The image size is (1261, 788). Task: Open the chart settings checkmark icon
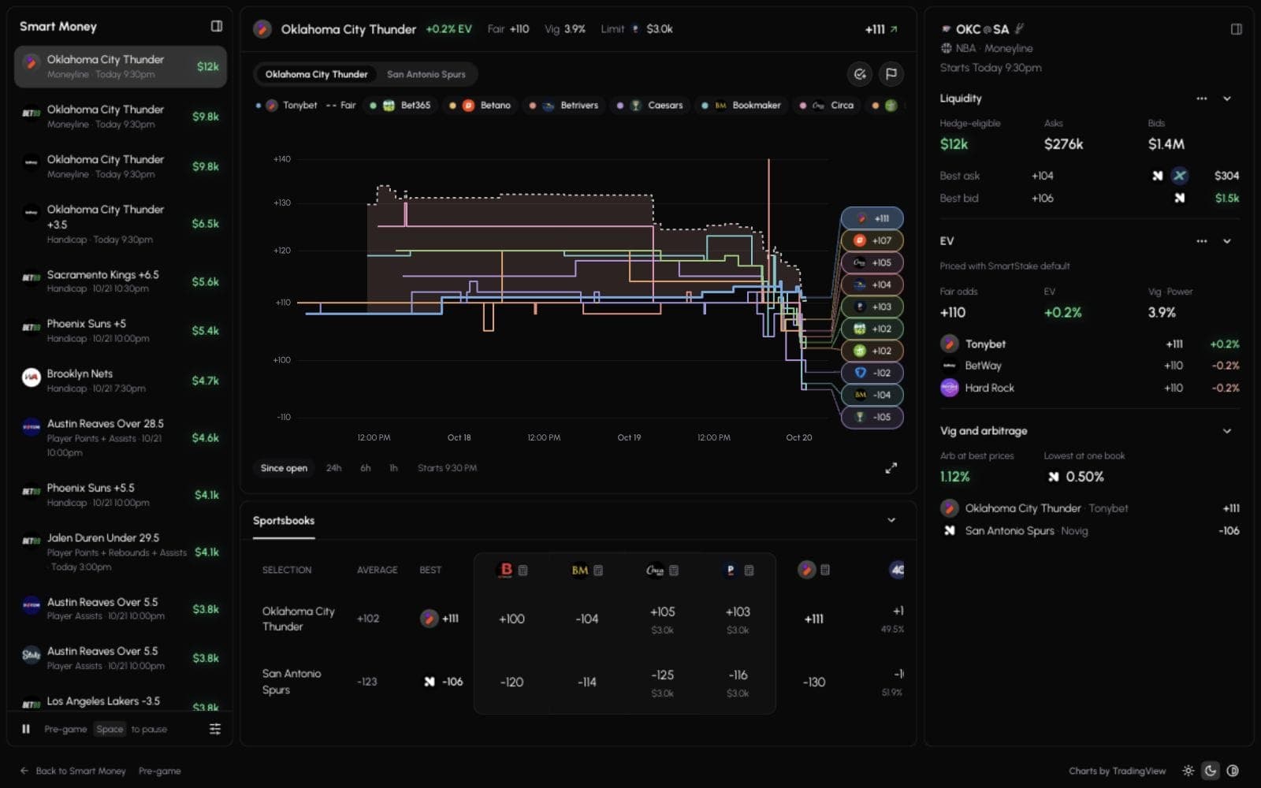(860, 74)
